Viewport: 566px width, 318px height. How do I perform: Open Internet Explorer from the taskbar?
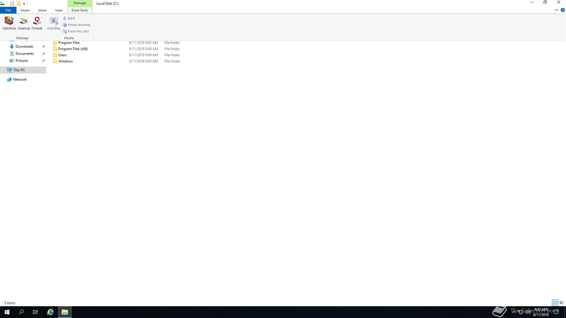(50, 312)
